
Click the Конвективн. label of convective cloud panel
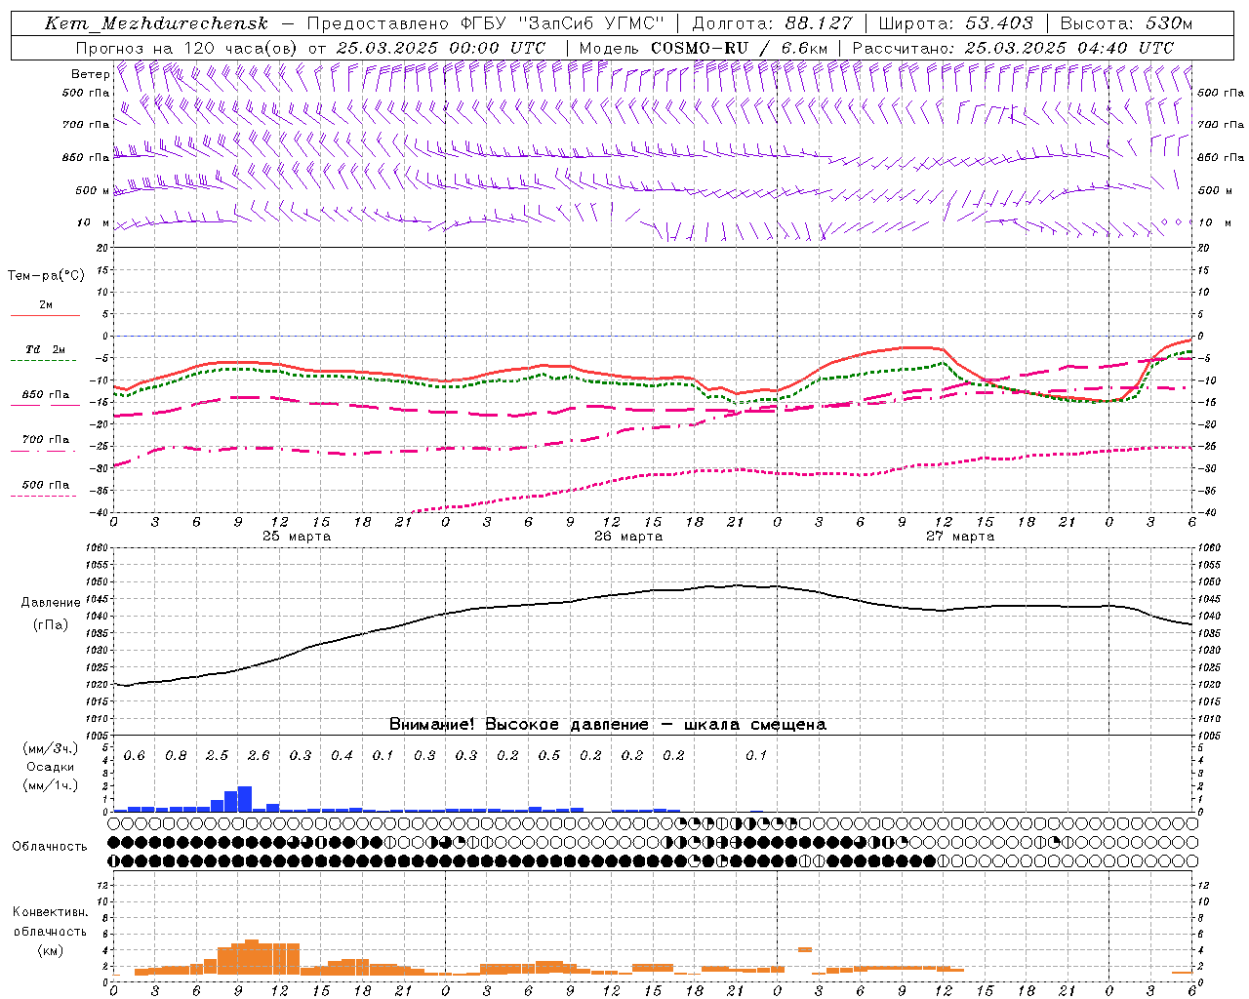point(50,912)
